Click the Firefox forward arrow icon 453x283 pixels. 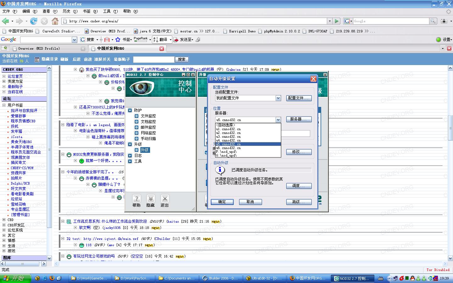(x=19, y=21)
